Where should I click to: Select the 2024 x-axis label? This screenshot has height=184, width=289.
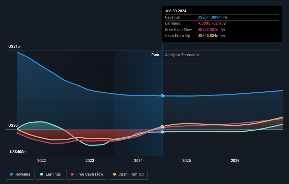tap(138, 160)
